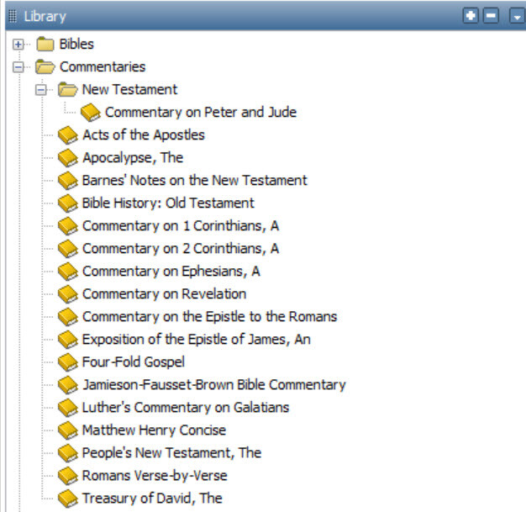The width and height of the screenshot is (526, 512).
Task: Collapse the New Testament subfolder
Action: pyautogui.click(x=41, y=90)
